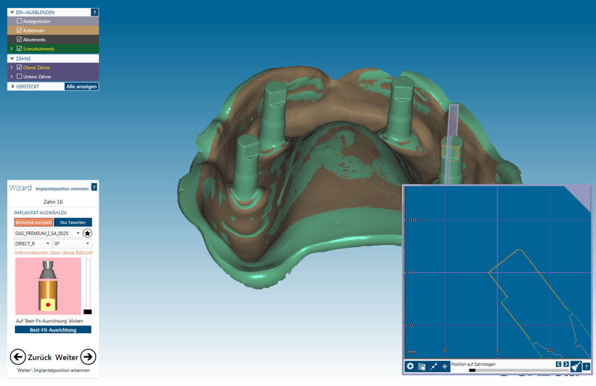Expand the Scanabutments tree entry

(x=12, y=48)
